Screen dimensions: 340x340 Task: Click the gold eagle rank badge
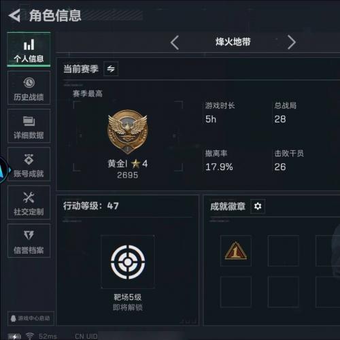tap(128, 132)
